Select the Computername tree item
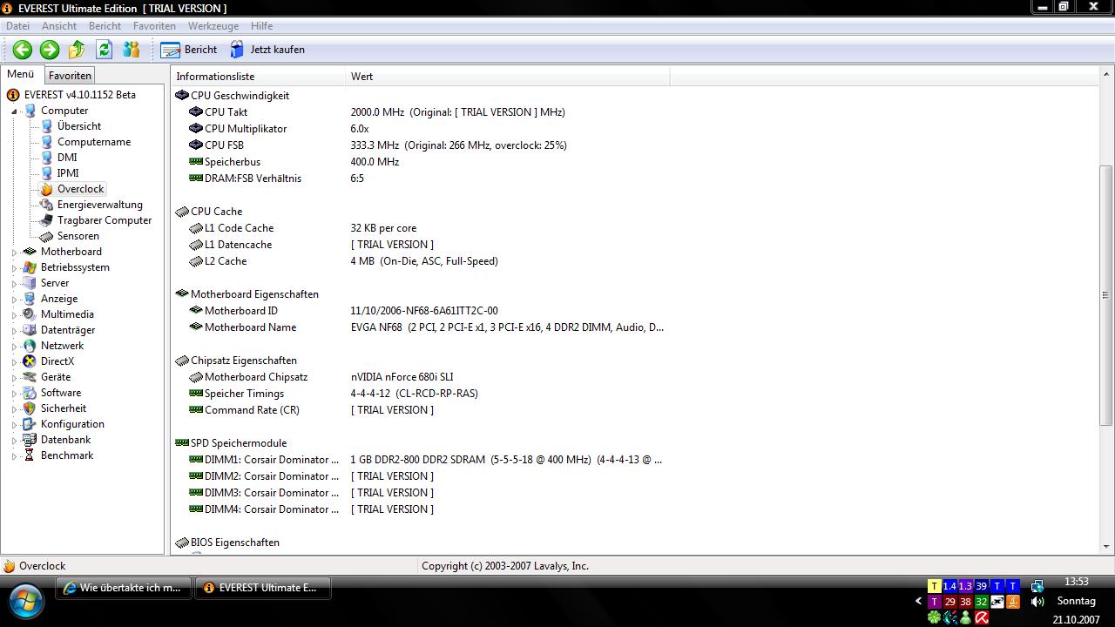 (94, 142)
